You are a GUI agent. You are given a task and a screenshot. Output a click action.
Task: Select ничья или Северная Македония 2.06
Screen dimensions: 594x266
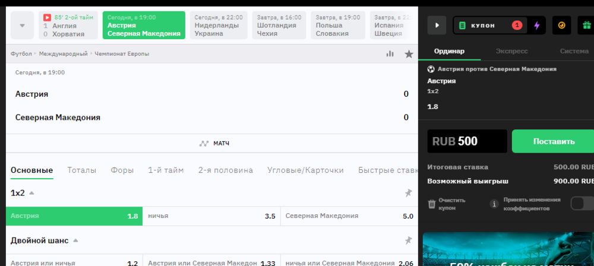coord(349,260)
